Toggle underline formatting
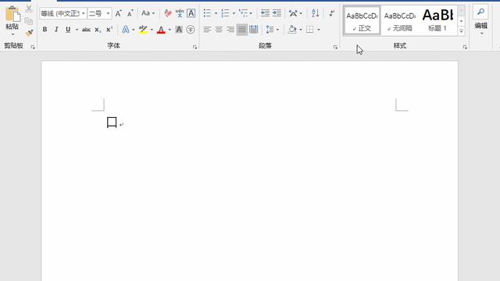 click(68, 30)
